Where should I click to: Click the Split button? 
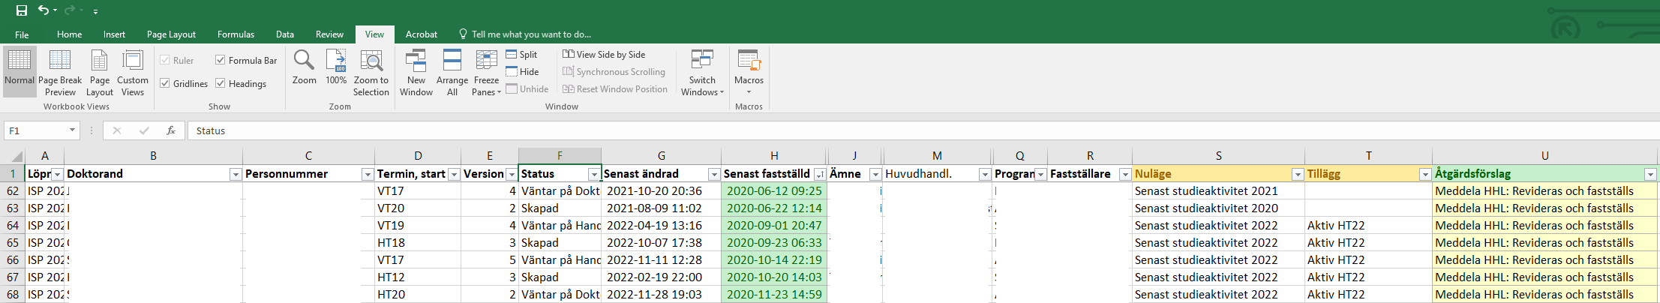[521, 54]
